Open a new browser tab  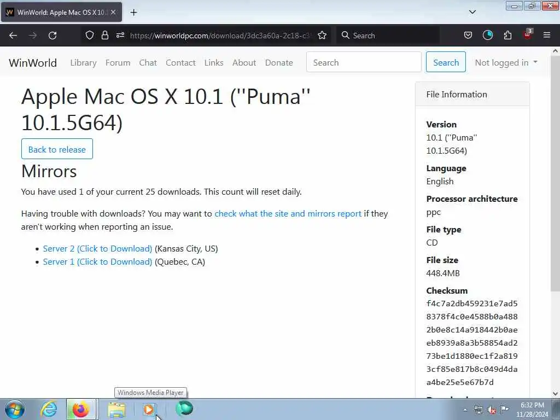point(133,13)
